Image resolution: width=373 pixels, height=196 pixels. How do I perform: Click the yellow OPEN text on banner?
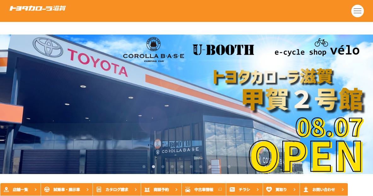[306, 157]
